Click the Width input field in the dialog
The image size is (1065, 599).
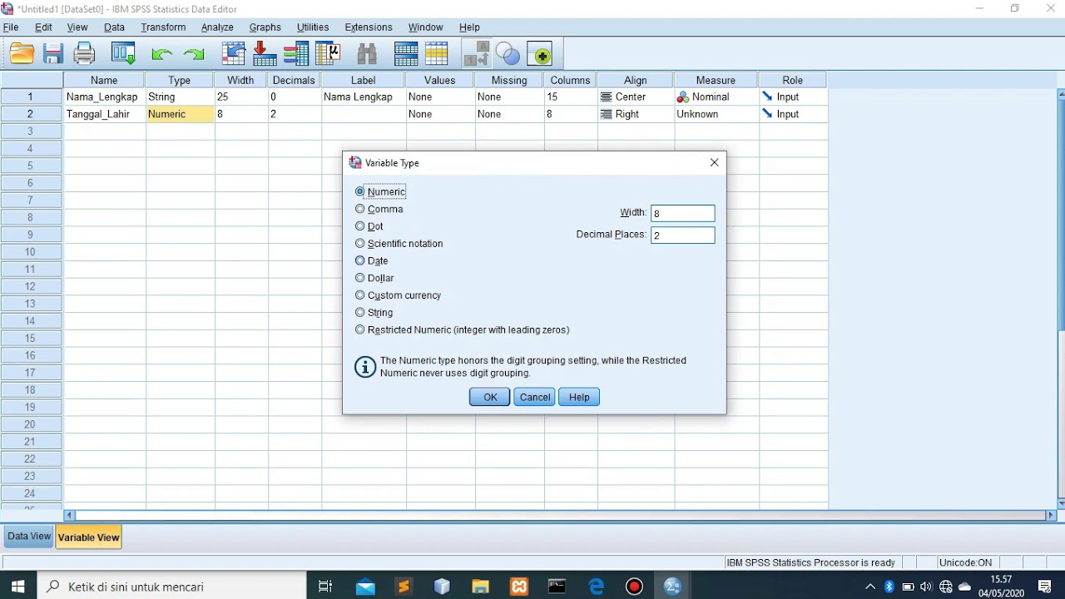pyautogui.click(x=682, y=214)
